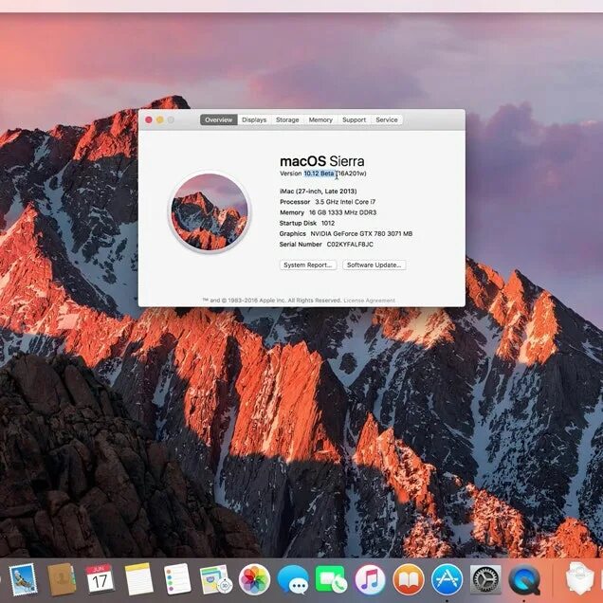Click startup disk value '1012'

pyautogui.click(x=328, y=223)
